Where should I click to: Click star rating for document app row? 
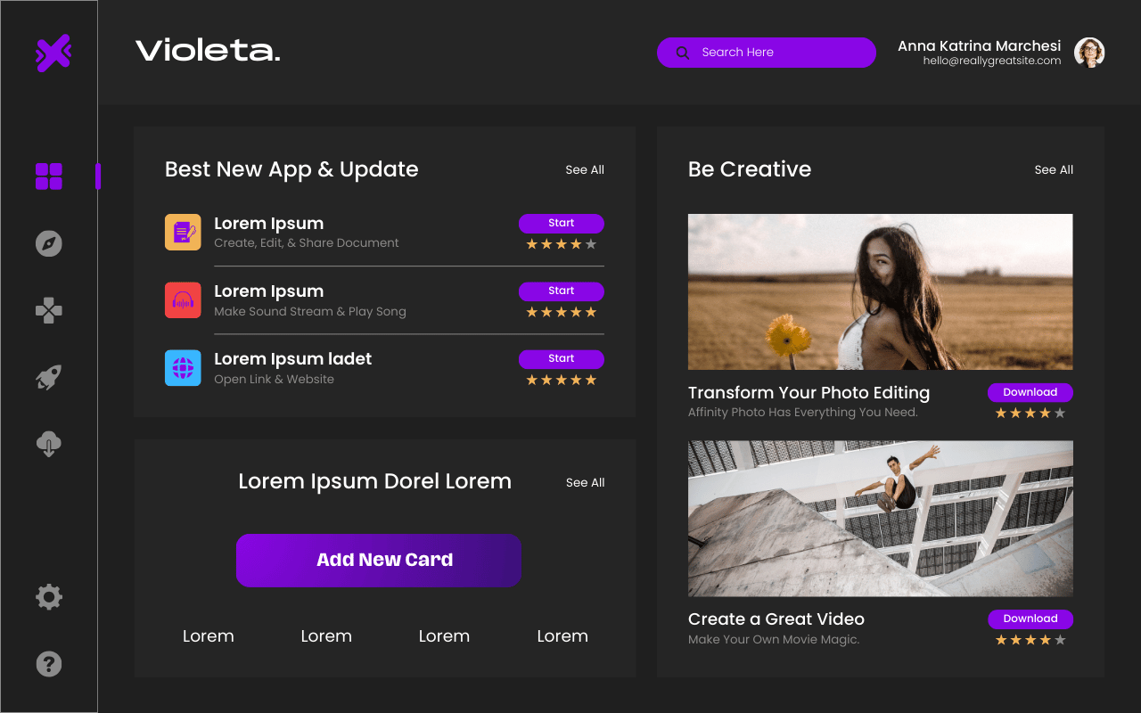click(x=562, y=244)
